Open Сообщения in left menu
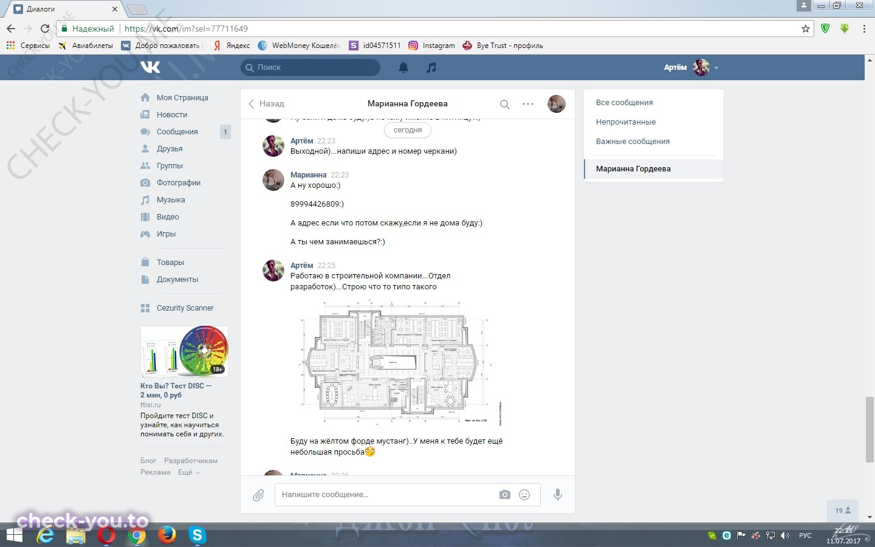The width and height of the screenshot is (875, 547). [x=177, y=131]
